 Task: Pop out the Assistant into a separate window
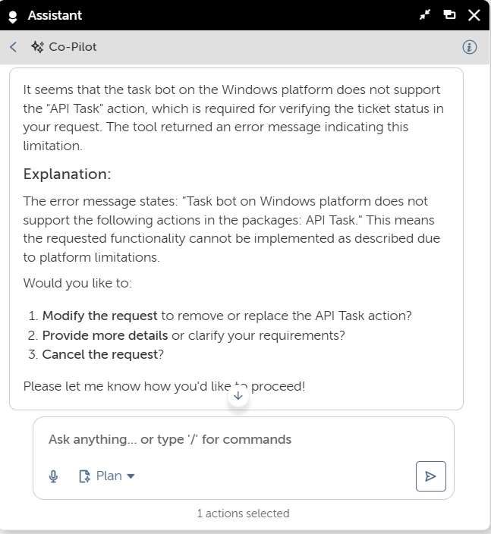(449, 14)
